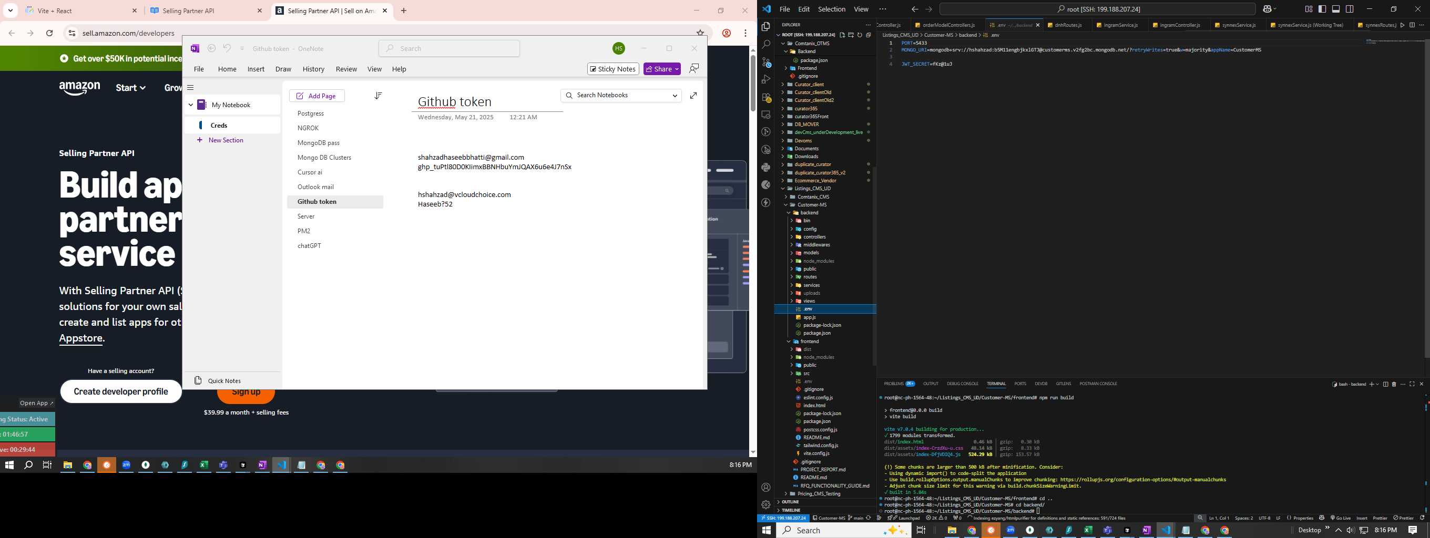
Task: Toggle maximized panel size in terminal panel
Action: 1412,384
